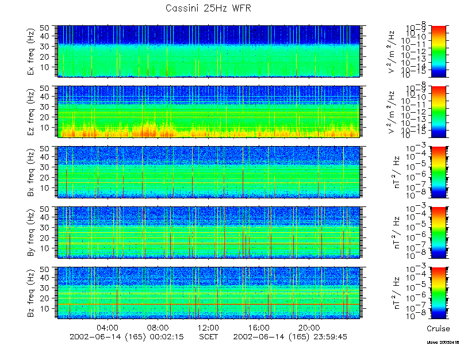The image size is (460, 345).
Task: Click the 08:00 time axis label
Action: coord(158,327)
